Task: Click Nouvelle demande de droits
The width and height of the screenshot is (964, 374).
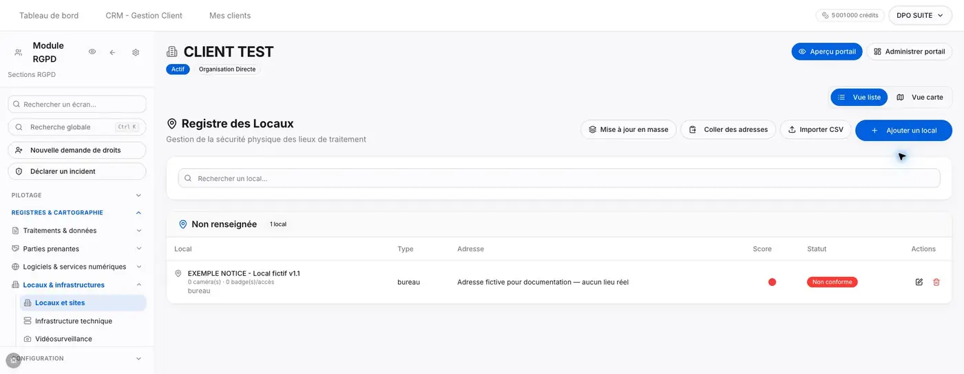Action: click(77, 150)
